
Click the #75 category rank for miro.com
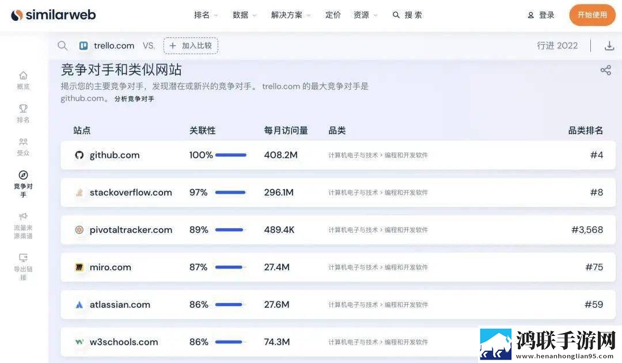coord(594,267)
